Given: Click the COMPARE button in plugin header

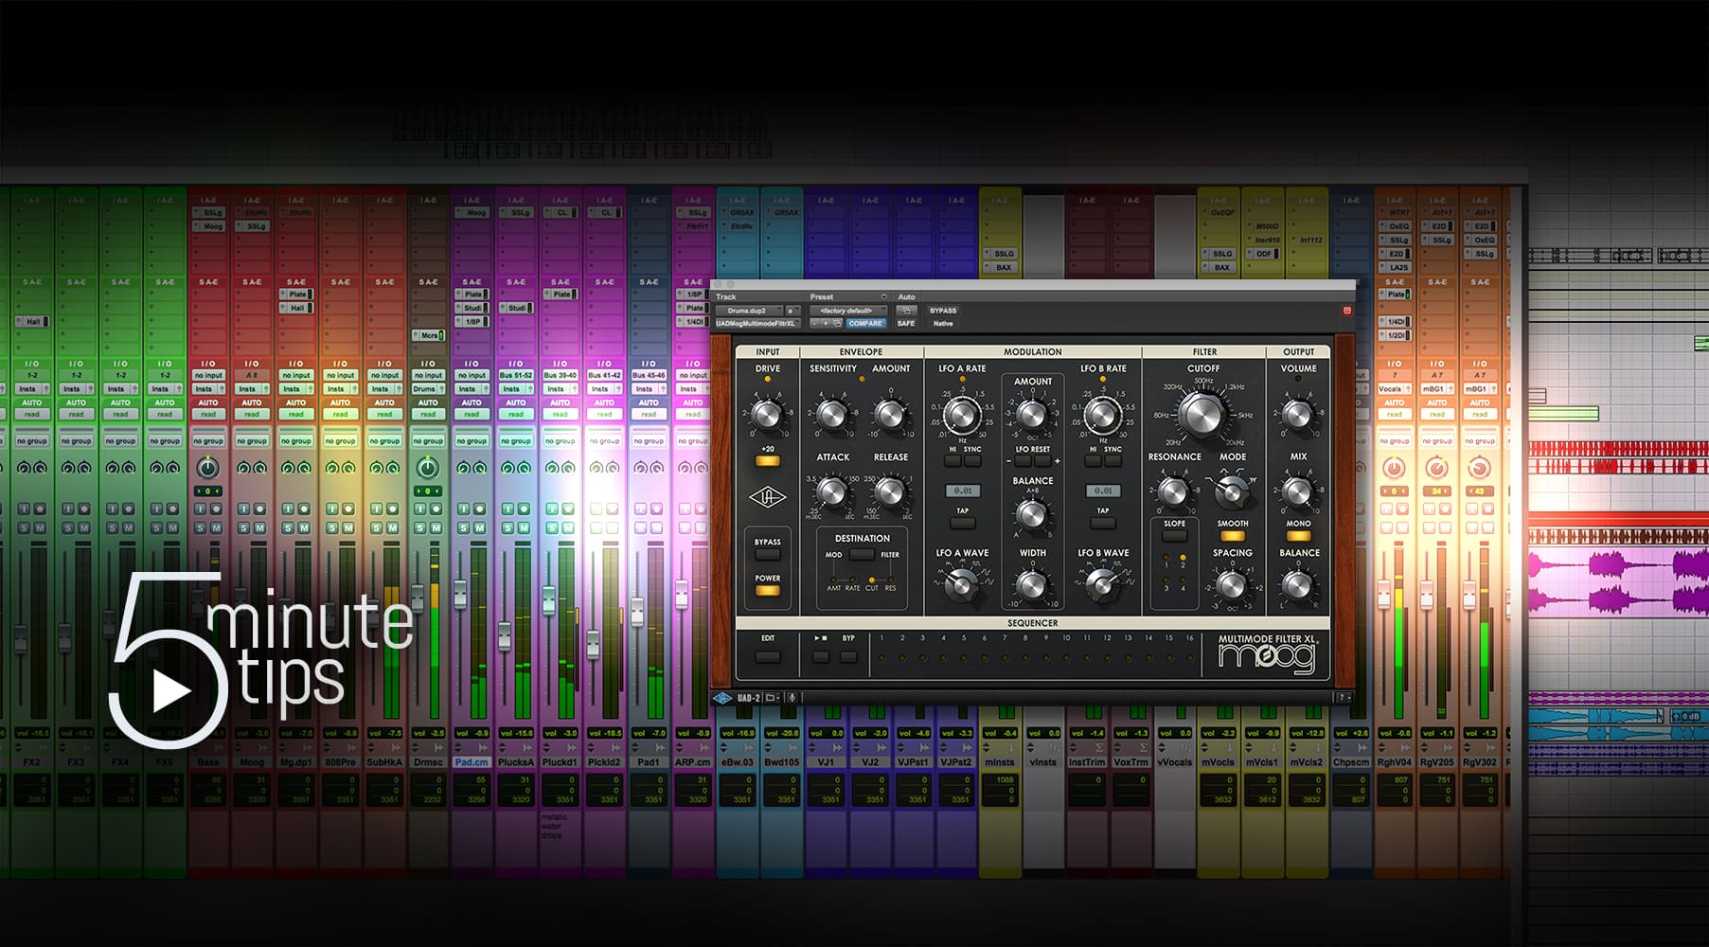Looking at the screenshot, I should pyautogui.click(x=865, y=323).
